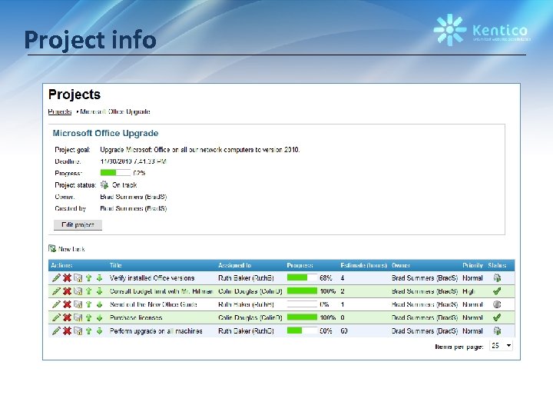Viewport: 553px width, 415px height.
Task: Click Purchase licenses task title
Action: [x=136, y=317]
